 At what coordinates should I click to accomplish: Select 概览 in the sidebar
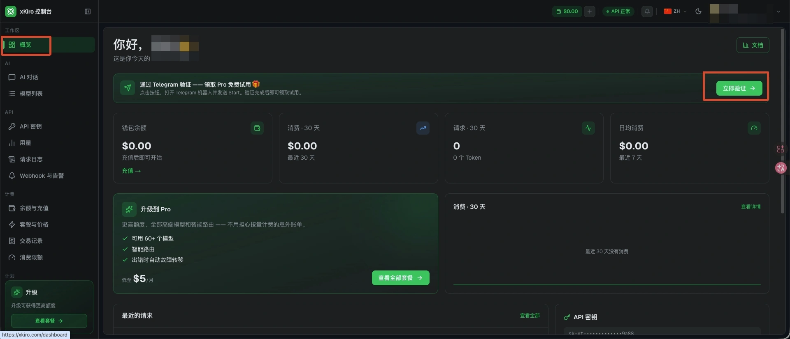click(x=49, y=45)
